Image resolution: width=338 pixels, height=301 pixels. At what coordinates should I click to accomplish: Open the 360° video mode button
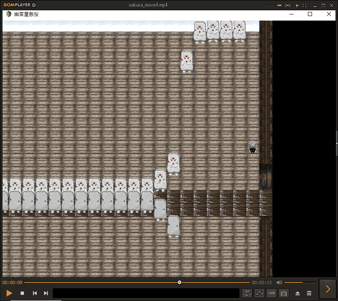[247, 293]
